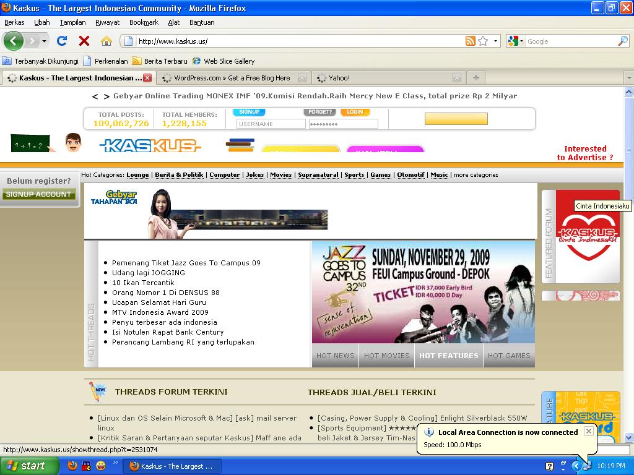The width and height of the screenshot is (634, 475).
Task: Bookmark this page with the star icon
Action: [x=483, y=41]
